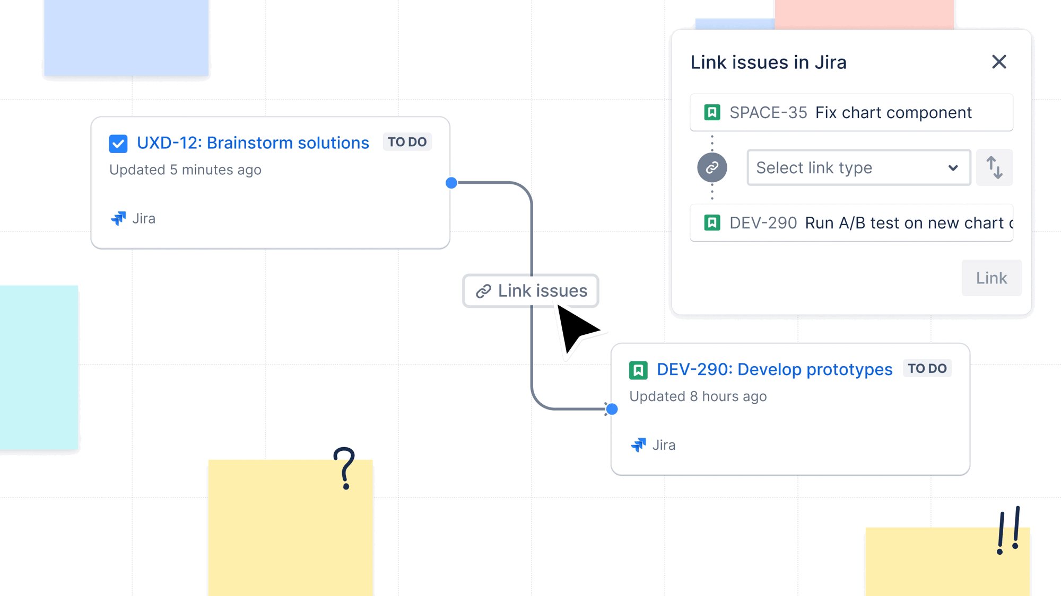Click the round chain-link icon in the dialog
Image resolution: width=1061 pixels, height=596 pixels.
click(x=712, y=167)
